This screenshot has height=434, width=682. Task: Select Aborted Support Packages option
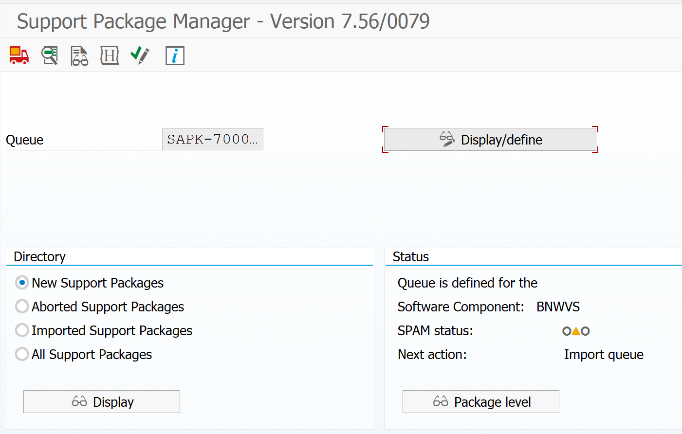point(22,307)
